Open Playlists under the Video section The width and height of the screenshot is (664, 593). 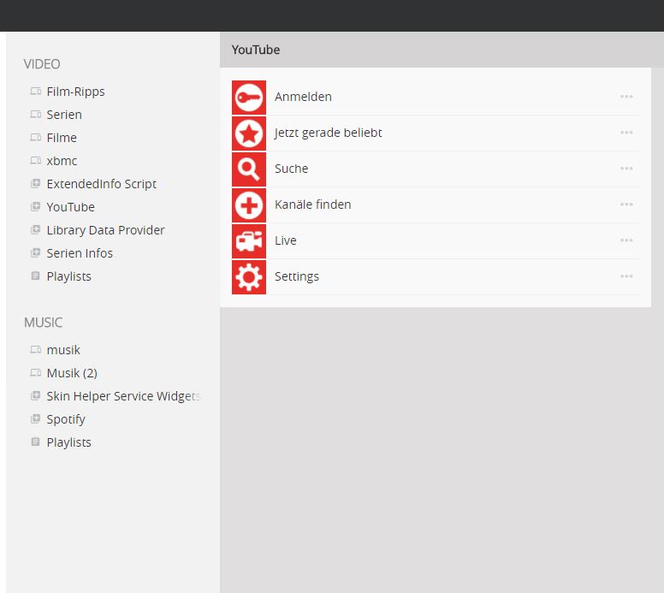(x=69, y=276)
